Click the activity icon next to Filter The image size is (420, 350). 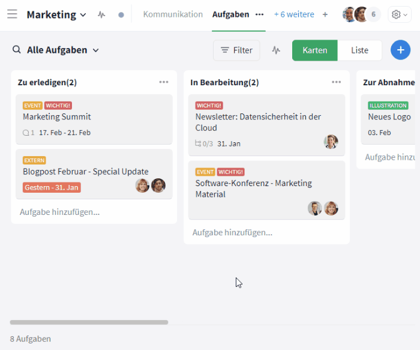click(276, 50)
